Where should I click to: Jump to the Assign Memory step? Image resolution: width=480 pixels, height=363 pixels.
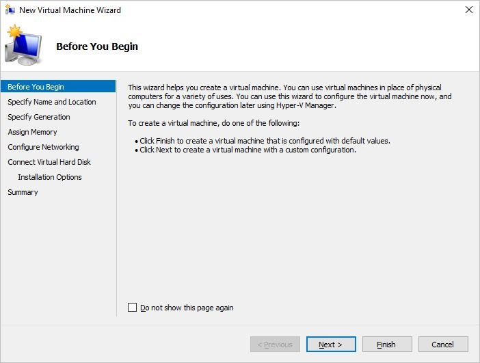32,132
